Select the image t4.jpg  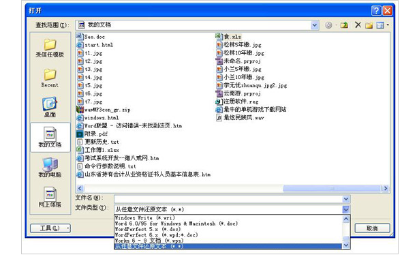tap(90, 77)
